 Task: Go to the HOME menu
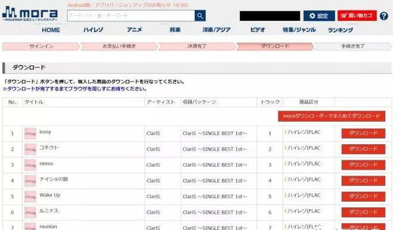pos(51,30)
